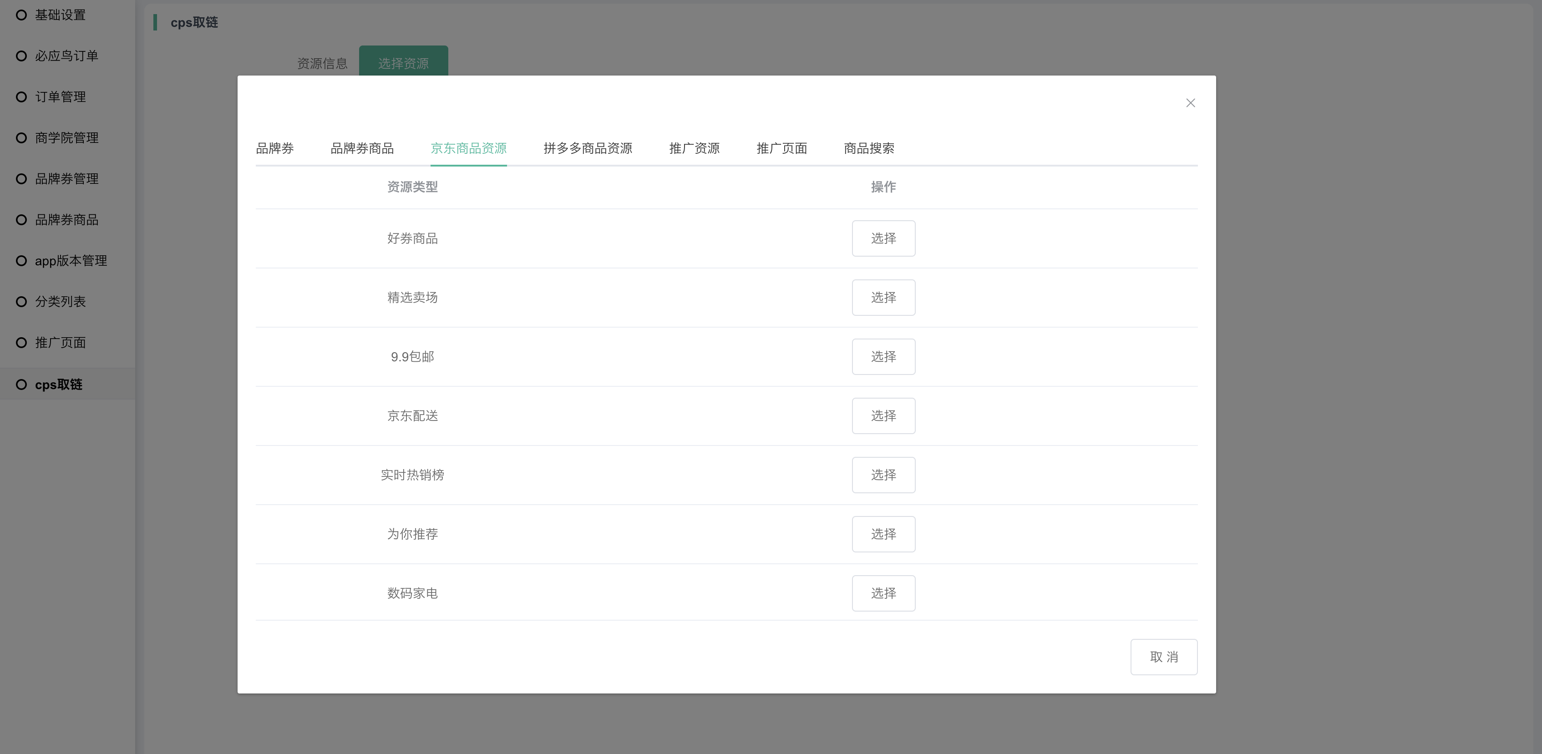The image size is (1542, 754).
Task: Click the circle icon beside 品牌券管理
Action: pos(21,179)
